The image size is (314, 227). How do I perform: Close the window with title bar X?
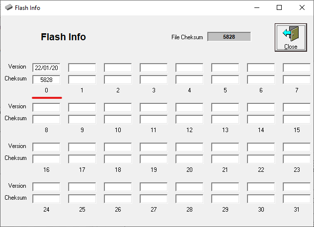(302, 8)
